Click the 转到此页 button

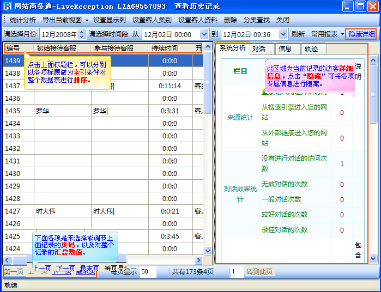(x=259, y=271)
